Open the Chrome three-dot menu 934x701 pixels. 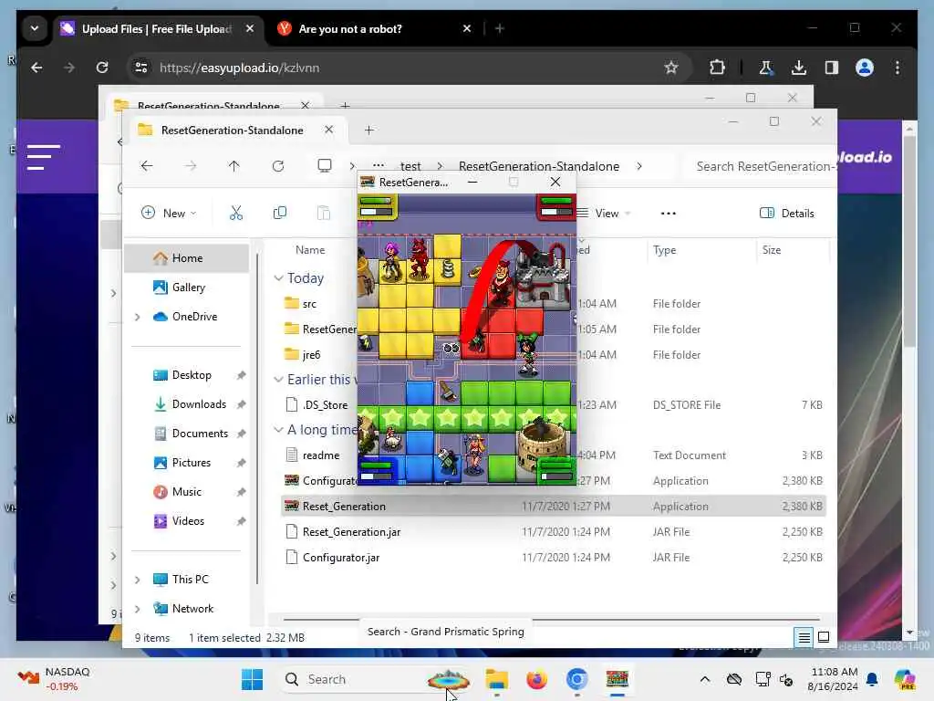coord(898,68)
